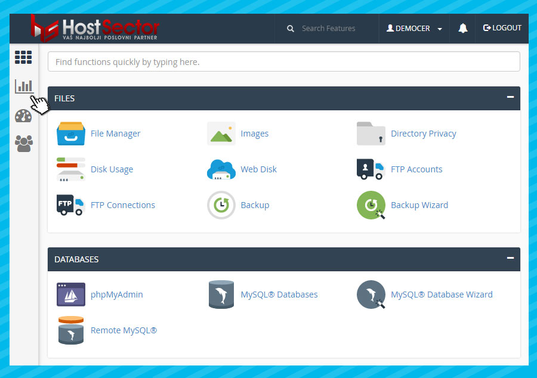Open the File Manager link
The width and height of the screenshot is (537, 378).
point(115,134)
